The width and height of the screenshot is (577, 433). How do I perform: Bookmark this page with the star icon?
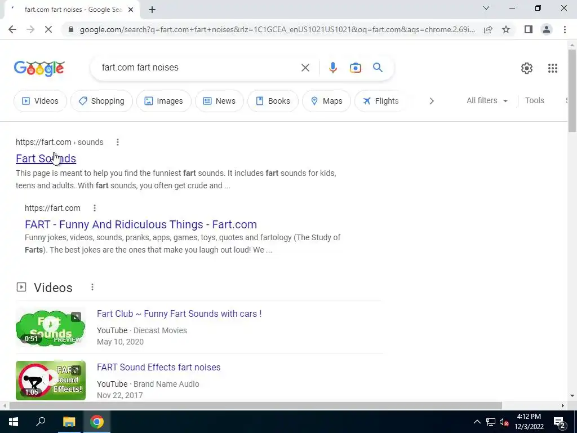click(506, 29)
